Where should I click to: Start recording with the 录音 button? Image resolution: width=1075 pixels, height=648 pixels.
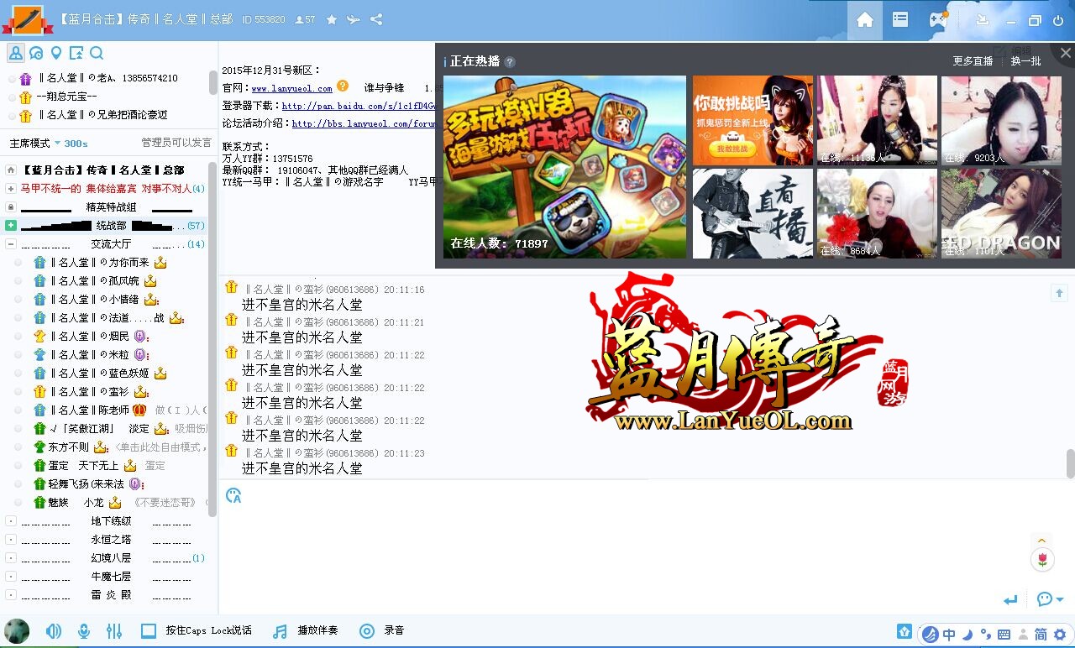(x=367, y=631)
